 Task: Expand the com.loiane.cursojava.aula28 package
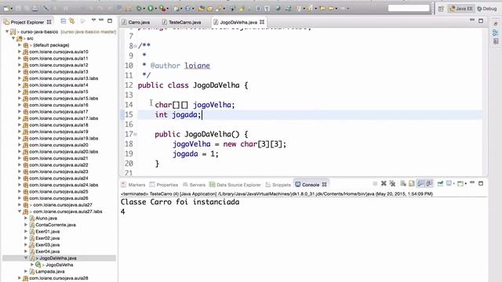[x=20, y=278]
